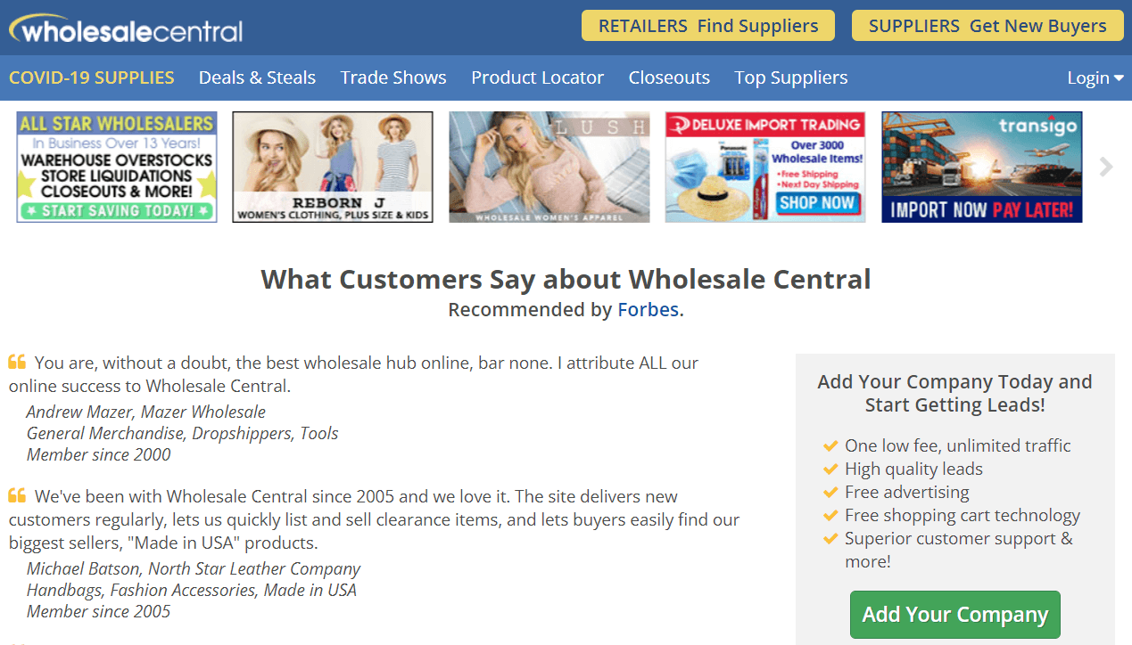Open COVID-19 SUPPLIES menu item
The width and height of the screenshot is (1132, 645).
coord(92,78)
